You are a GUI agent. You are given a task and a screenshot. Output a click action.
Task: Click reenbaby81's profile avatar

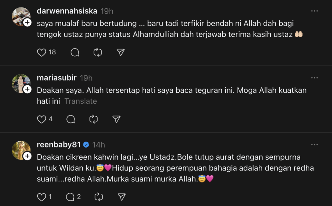(21, 150)
